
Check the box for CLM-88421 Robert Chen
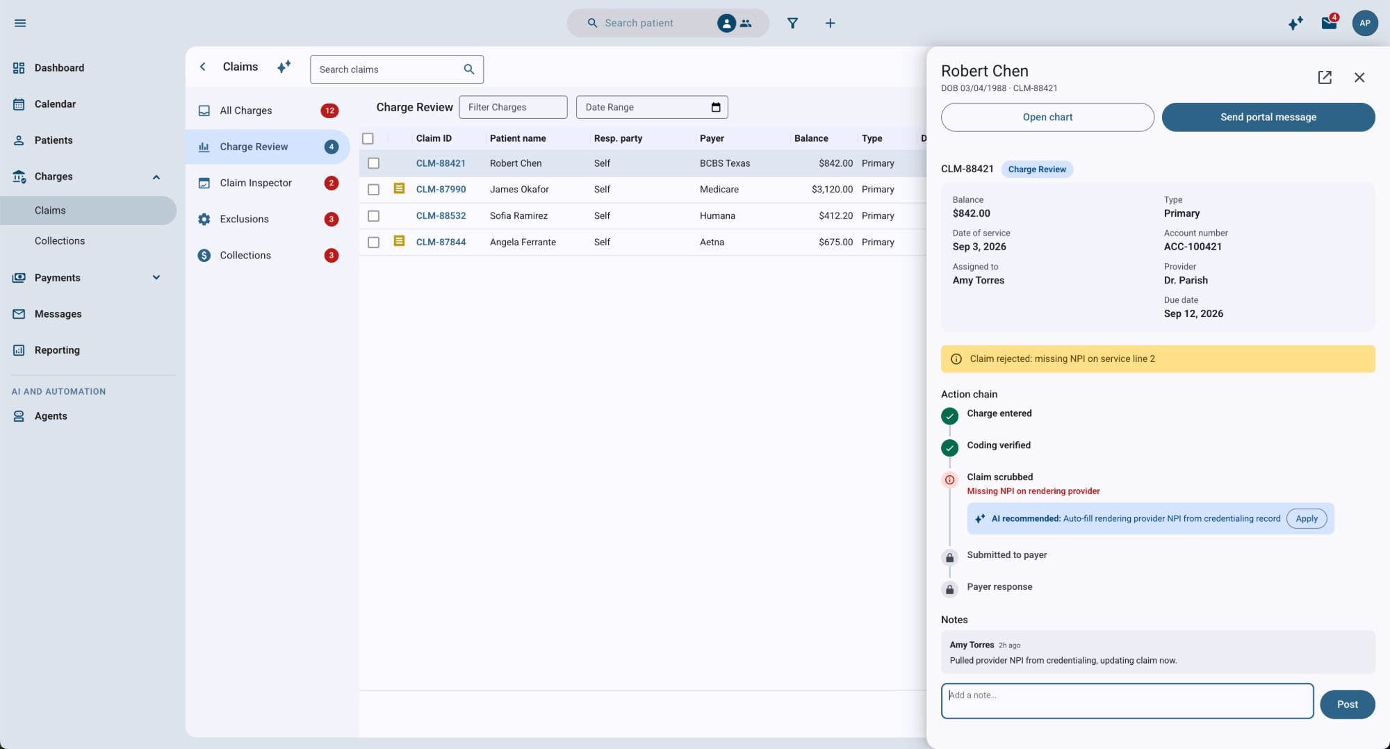click(x=374, y=163)
